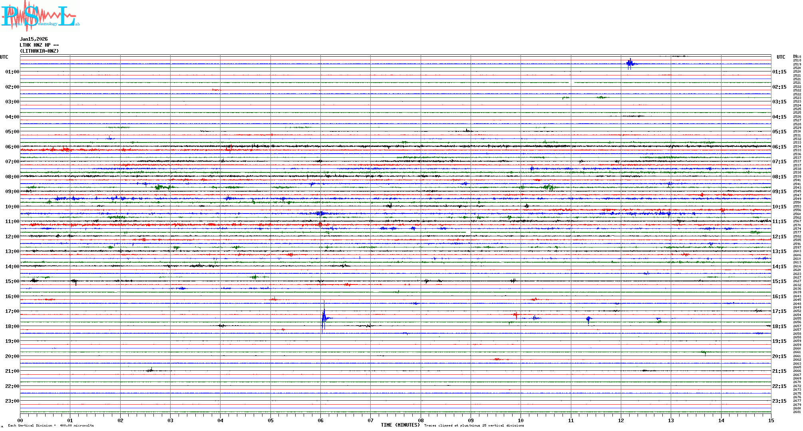Click the 23:15 label on right side
This screenshot has width=803, height=431.
pos(779,401)
